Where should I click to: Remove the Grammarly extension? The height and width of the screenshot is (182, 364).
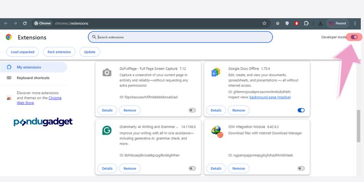point(130,168)
